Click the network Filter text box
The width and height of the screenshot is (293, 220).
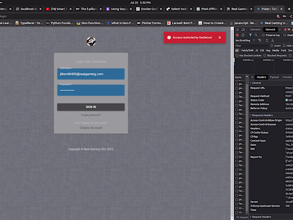252,46
